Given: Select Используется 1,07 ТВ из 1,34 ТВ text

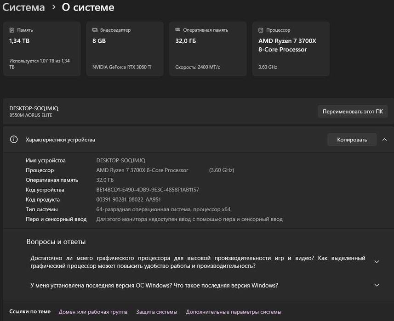Looking at the screenshot, I should (x=40, y=64).
